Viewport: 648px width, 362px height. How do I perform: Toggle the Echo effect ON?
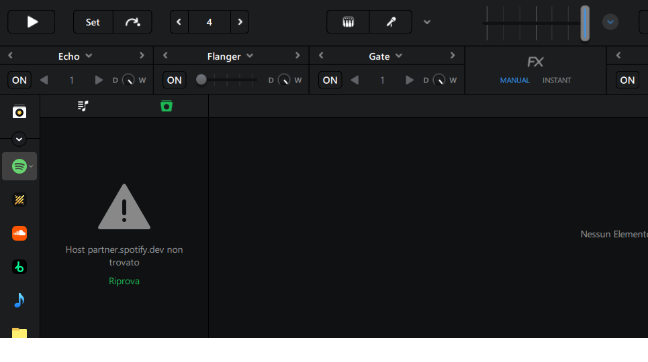pyautogui.click(x=19, y=80)
